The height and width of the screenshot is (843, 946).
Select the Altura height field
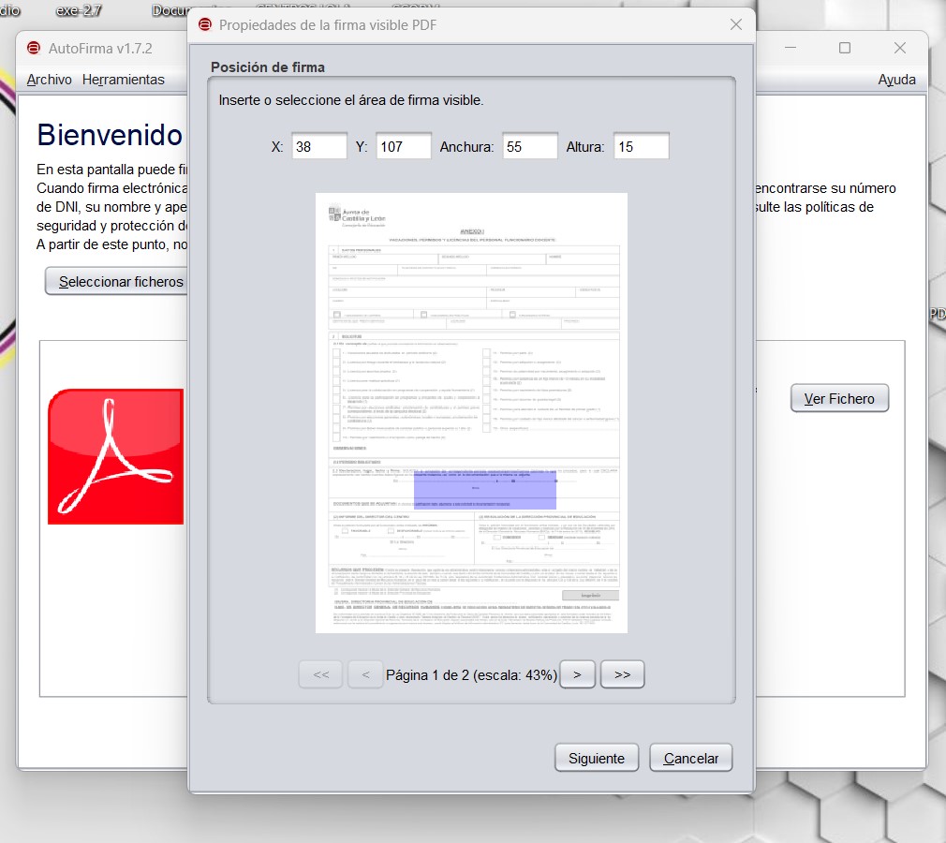pyautogui.click(x=641, y=146)
